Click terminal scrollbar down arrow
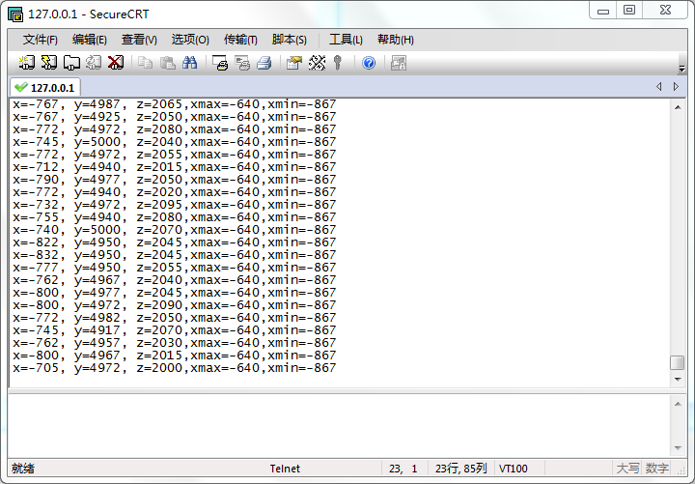Viewport: 695px width, 484px height. click(x=678, y=380)
